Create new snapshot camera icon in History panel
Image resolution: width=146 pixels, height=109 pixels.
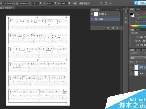coord(113,28)
